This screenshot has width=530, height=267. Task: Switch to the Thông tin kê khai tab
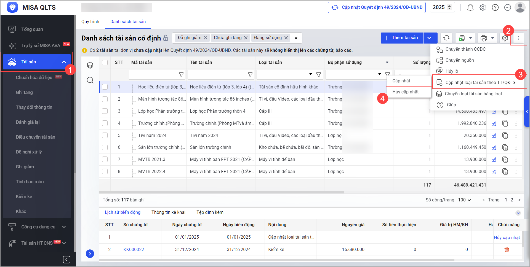168,212
